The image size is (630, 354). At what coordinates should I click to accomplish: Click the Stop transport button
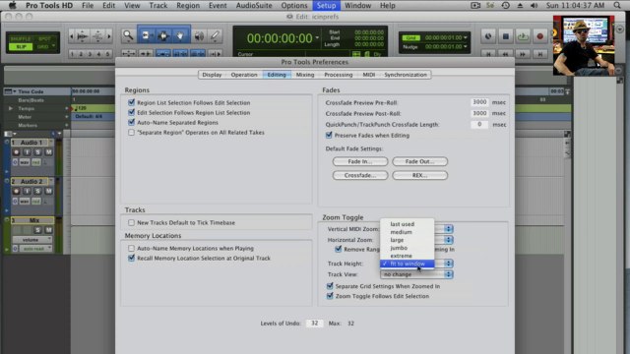(505, 36)
